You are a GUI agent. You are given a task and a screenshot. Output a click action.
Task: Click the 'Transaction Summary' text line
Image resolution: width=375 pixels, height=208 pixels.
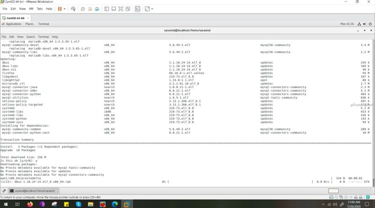17,140
